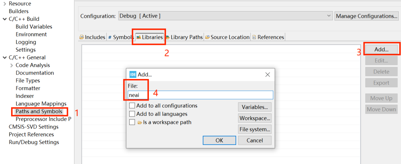
Task: Click the Source Location tab icon
Action: (208, 37)
